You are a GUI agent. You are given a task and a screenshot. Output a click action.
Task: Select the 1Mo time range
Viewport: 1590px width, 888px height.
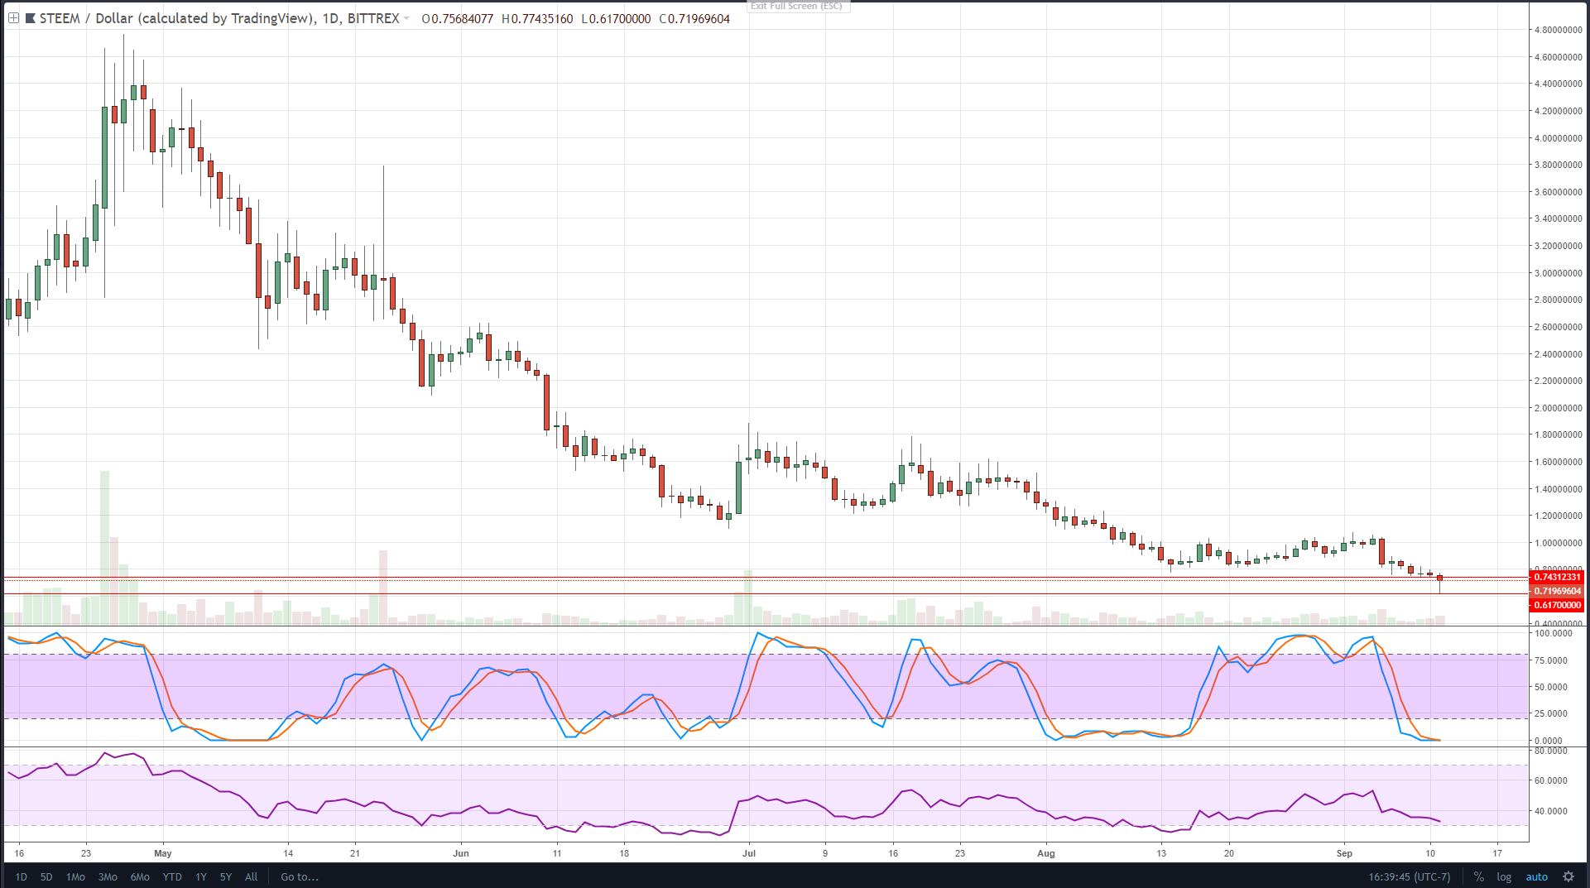[x=75, y=876]
